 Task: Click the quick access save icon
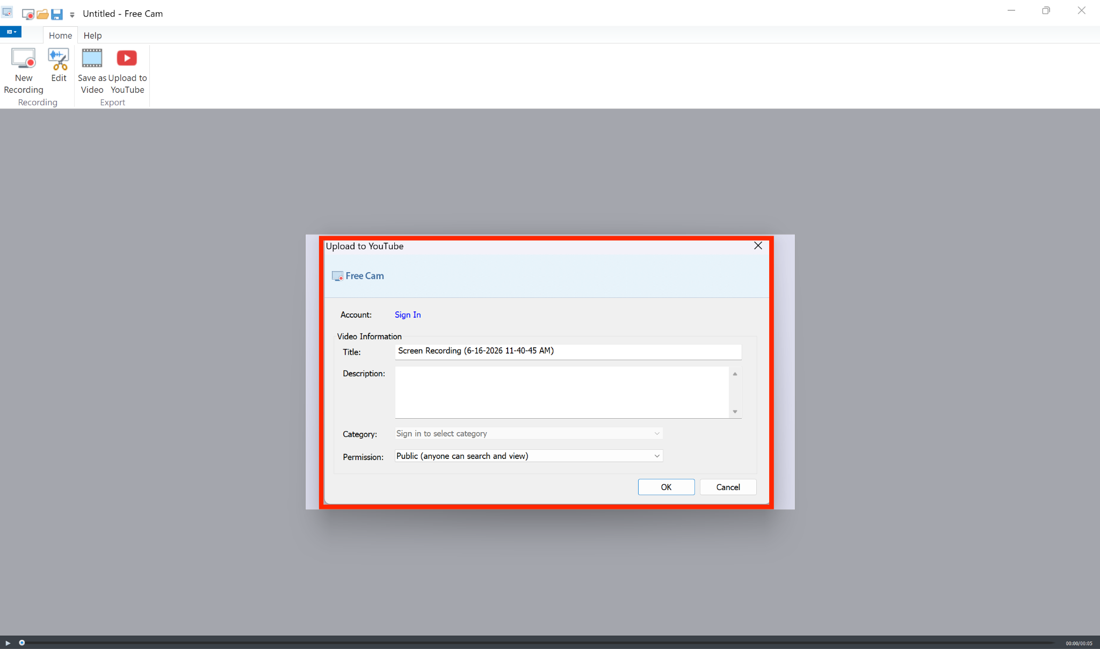coord(57,14)
